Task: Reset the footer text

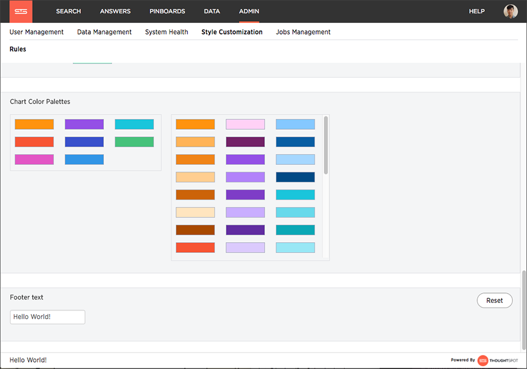Action: tap(494, 301)
